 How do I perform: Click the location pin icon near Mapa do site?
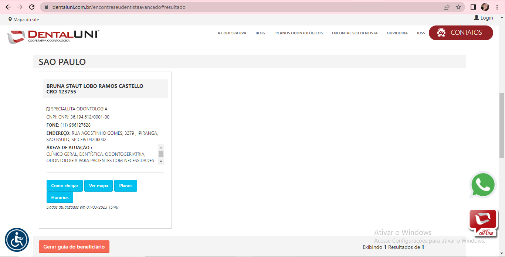pyautogui.click(x=10, y=19)
